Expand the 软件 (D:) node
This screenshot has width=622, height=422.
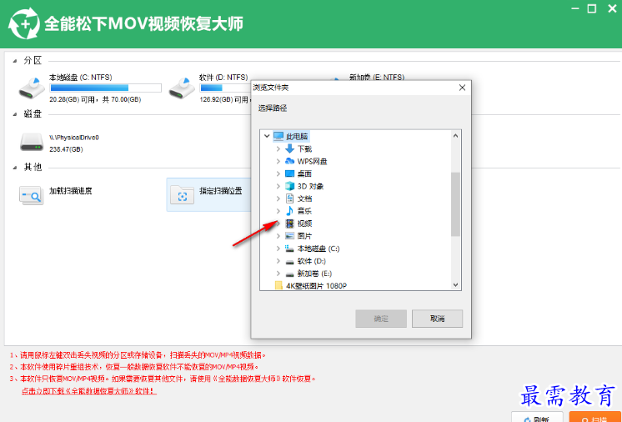278,261
